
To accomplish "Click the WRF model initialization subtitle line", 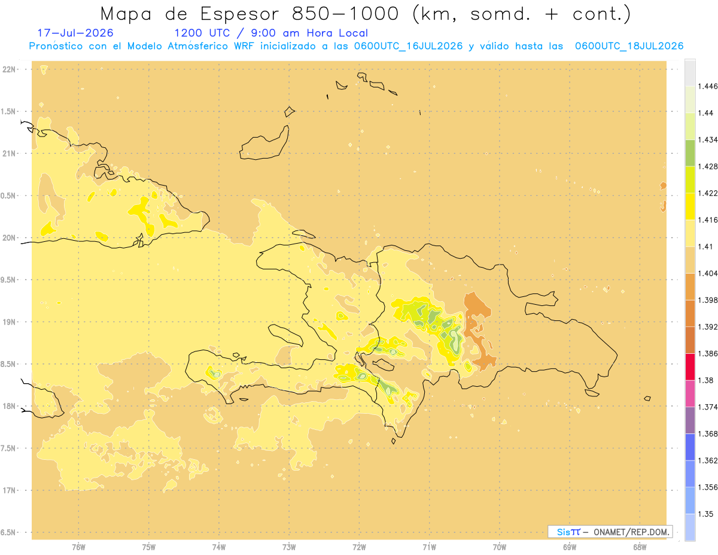I will (356, 46).
